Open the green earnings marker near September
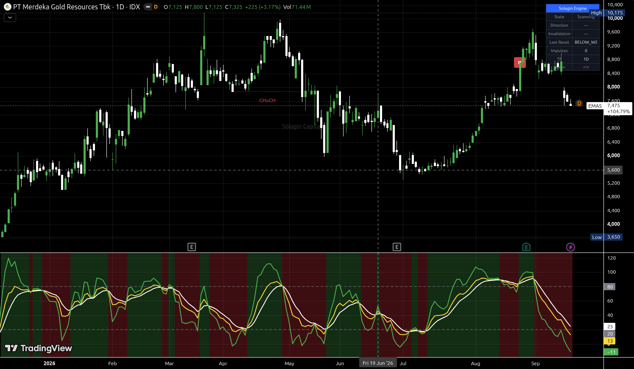The image size is (634, 369). tap(526, 247)
